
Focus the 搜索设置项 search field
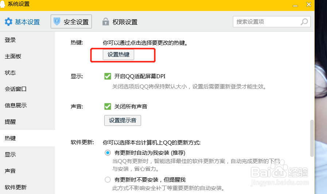(272, 21)
